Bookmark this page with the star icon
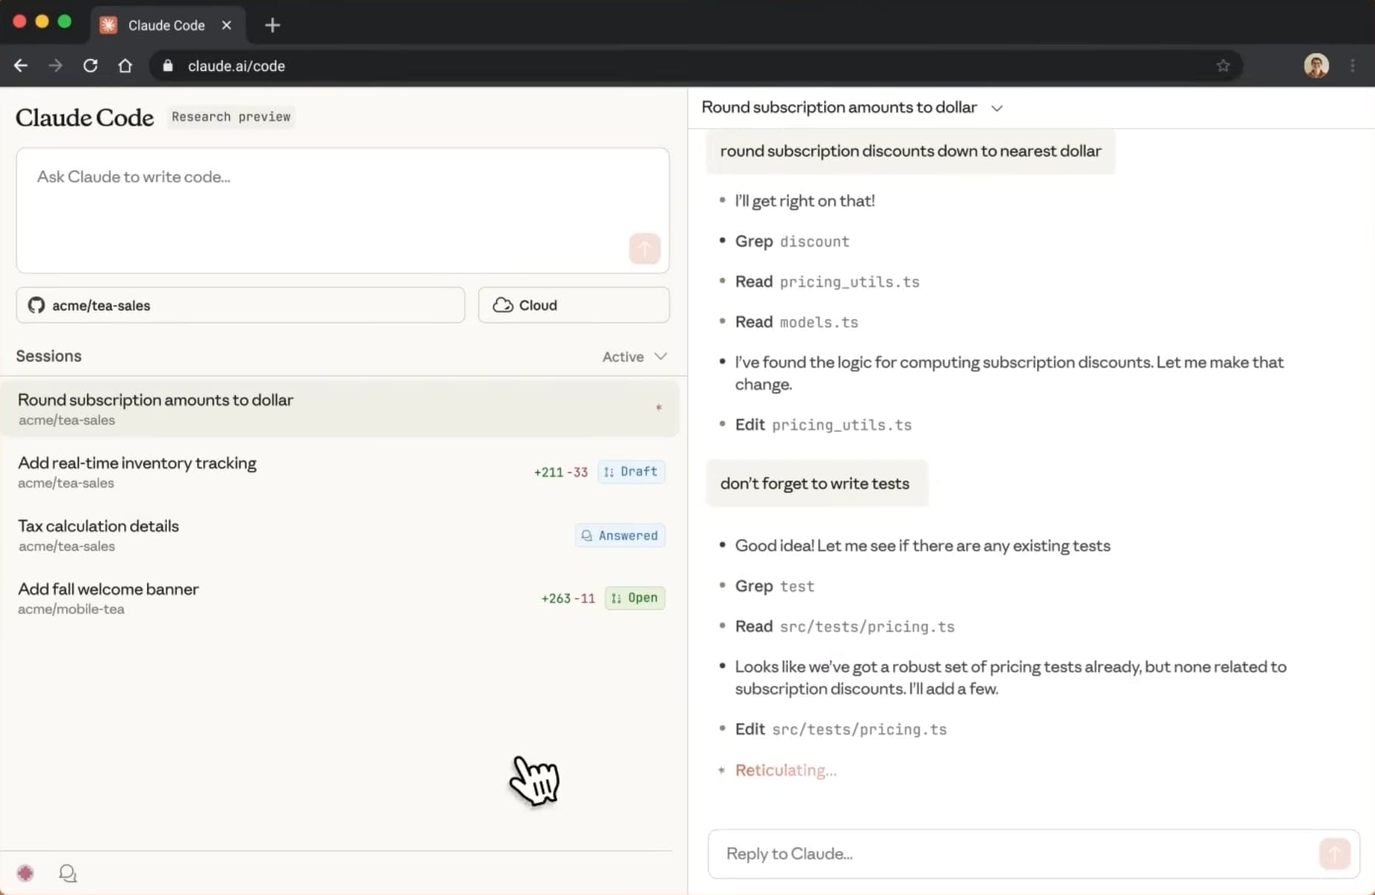This screenshot has height=895, width=1375. (x=1223, y=66)
